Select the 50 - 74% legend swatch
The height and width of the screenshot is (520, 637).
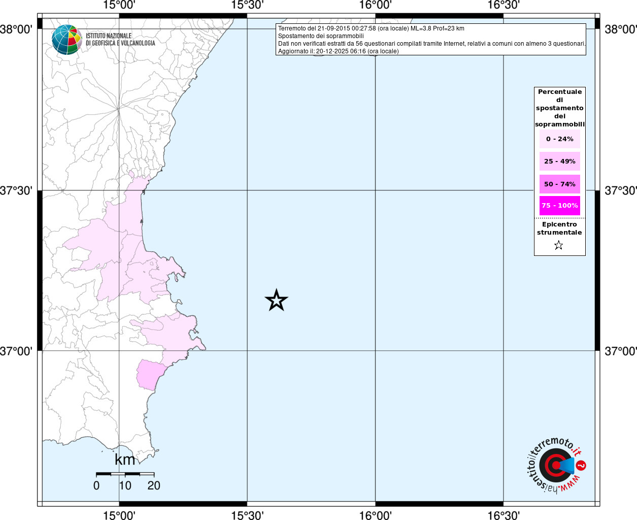coord(560,184)
